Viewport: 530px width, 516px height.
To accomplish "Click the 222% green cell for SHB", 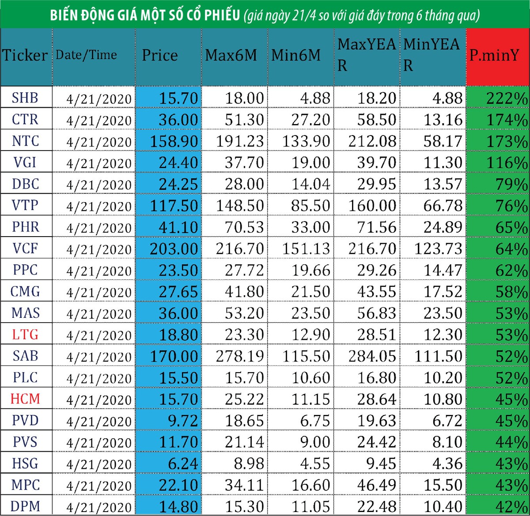I will pos(506,98).
